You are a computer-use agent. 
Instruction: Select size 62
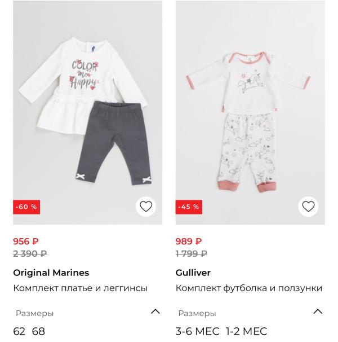coord(19,331)
